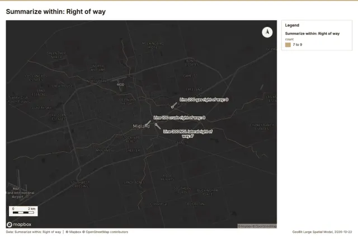Image resolution: width=358 pixels, height=239 pixels.
Task: Click the '7 to 9' legend range text
Action: tap(298, 45)
